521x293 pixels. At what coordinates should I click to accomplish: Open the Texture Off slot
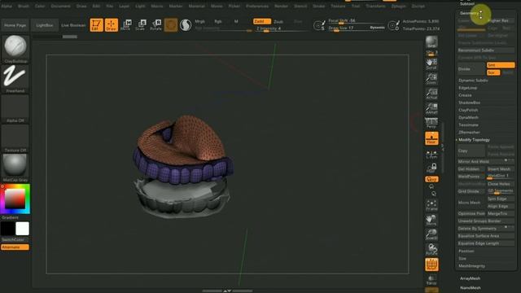point(15,138)
